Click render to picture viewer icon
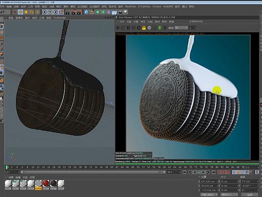262x197 pixels. click(74, 12)
